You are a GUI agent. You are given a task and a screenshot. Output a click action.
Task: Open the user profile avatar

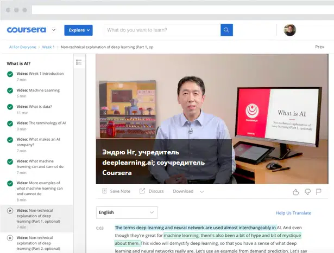tap(289, 30)
